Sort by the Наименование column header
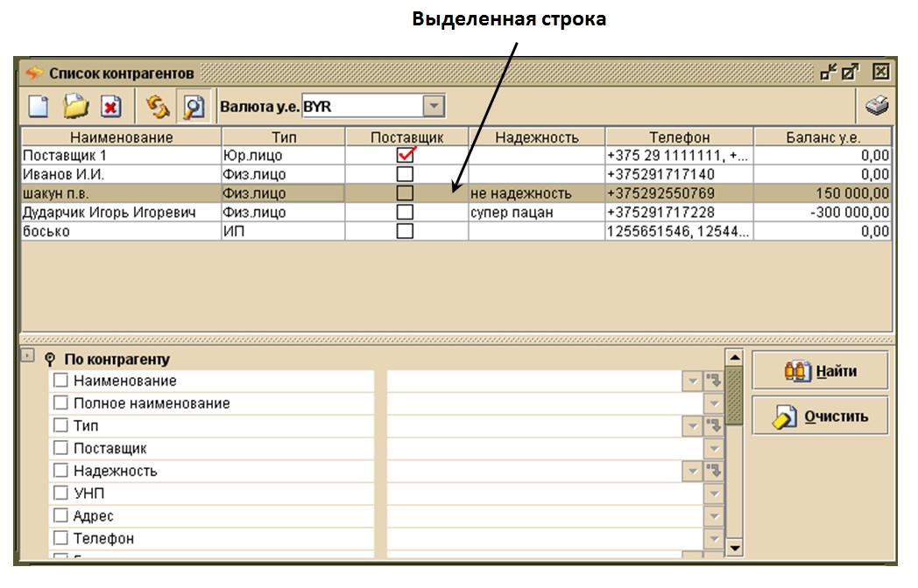Image resolution: width=918 pixels, height=588 pixels. point(121,136)
